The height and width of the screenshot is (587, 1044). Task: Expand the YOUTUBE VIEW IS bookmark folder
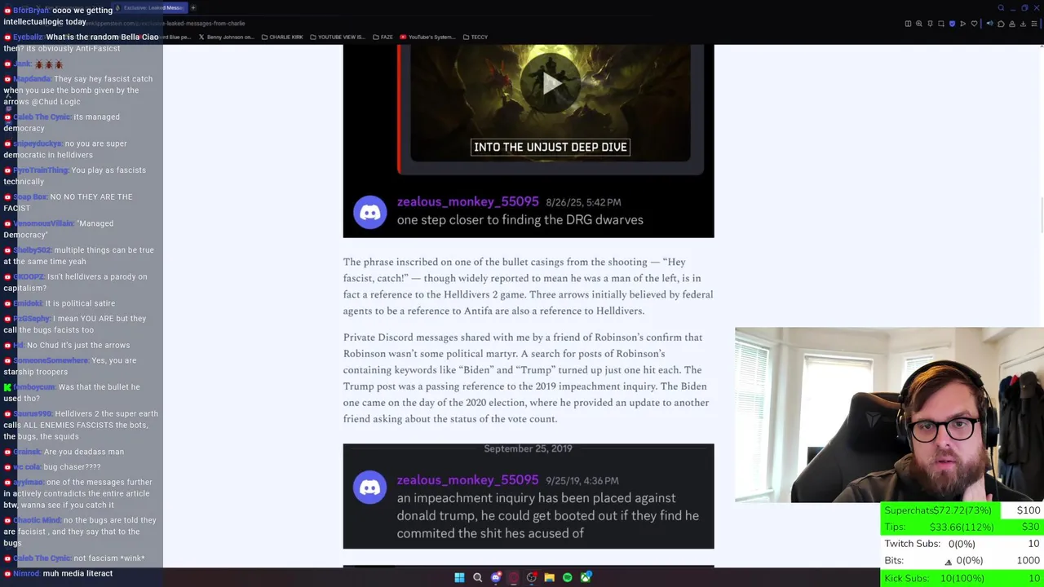click(337, 37)
